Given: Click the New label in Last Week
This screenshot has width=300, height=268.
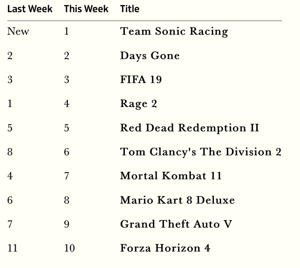Looking at the screenshot, I should click(x=18, y=32).
